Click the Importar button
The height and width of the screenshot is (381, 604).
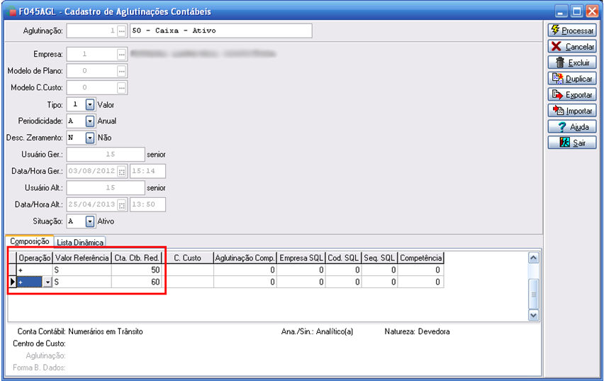click(572, 111)
